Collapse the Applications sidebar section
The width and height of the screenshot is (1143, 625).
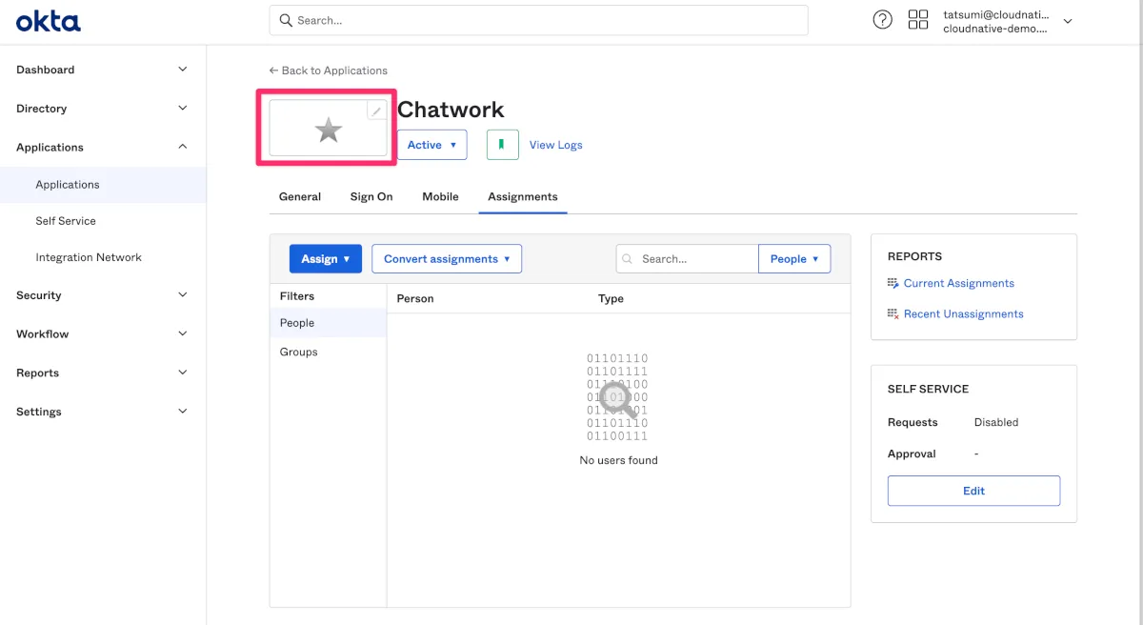click(183, 147)
